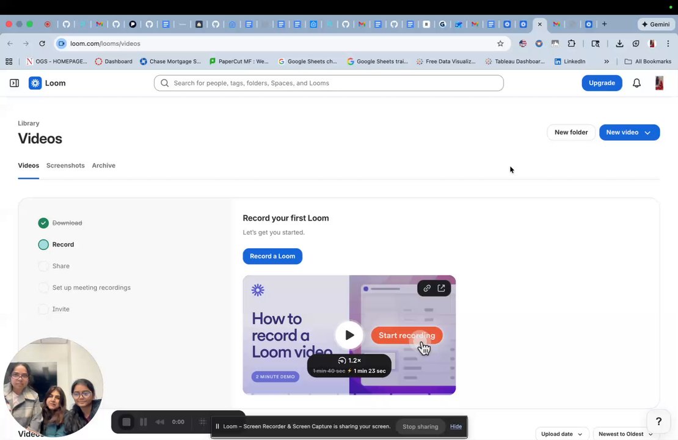Close the current active browser tab
The height and width of the screenshot is (440, 678).
539,24
